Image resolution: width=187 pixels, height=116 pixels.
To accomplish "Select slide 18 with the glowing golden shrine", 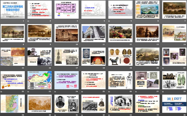I will pyautogui.click(x=93, y=57).
